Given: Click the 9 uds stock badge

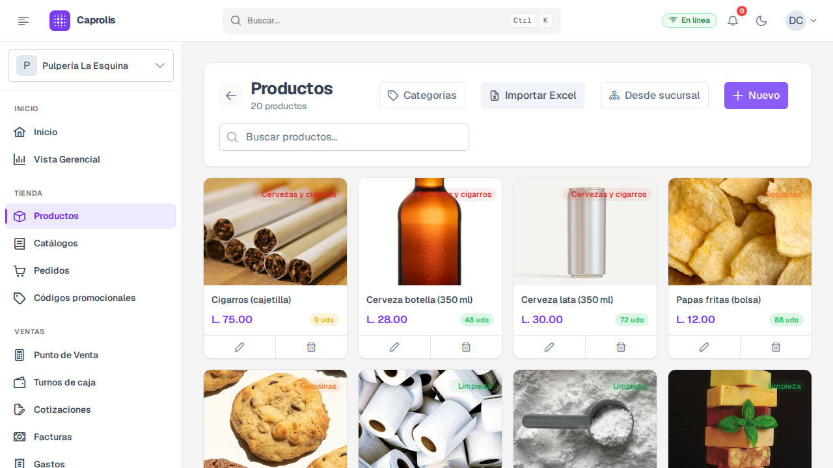Looking at the screenshot, I should [324, 320].
